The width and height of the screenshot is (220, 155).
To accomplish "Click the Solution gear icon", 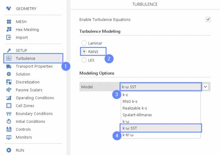I will click(9, 74).
